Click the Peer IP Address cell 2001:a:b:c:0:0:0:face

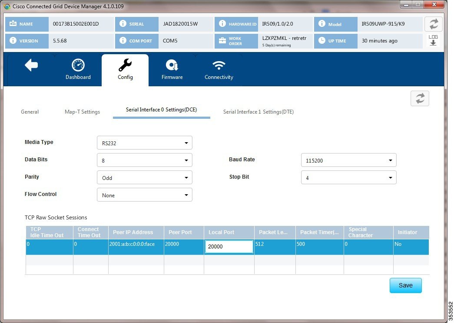pyautogui.click(x=136, y=247)
